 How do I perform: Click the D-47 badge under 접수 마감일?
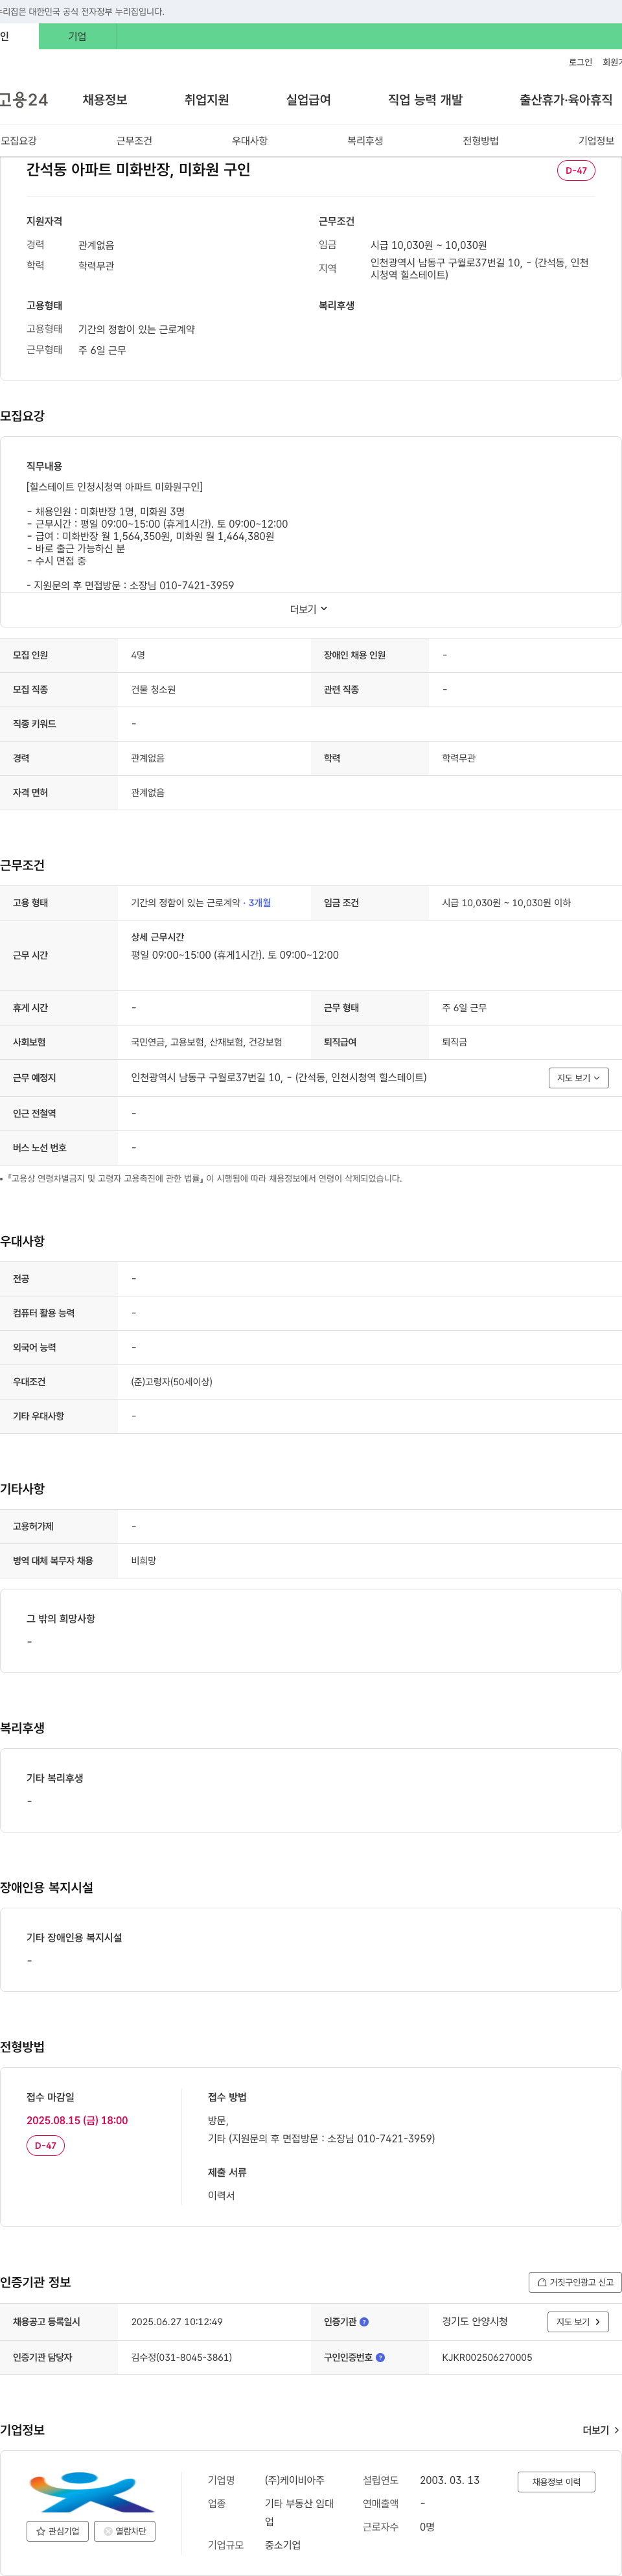(x=45, y=2145)
